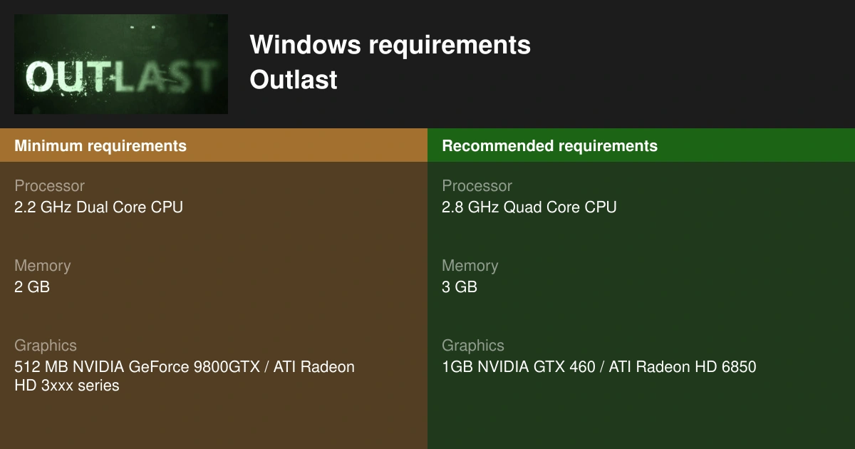Select the 2 GB memory value
Image resolution: width=855 pixels, height=449 pixels.
pos(31,287)
